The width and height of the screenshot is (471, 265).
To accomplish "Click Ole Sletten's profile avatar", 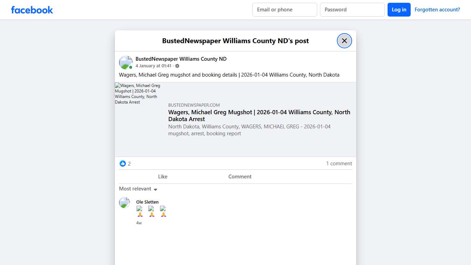I will pos(124,203).
